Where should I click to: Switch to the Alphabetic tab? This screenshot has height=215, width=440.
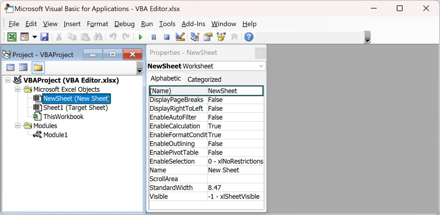point(166,79)
